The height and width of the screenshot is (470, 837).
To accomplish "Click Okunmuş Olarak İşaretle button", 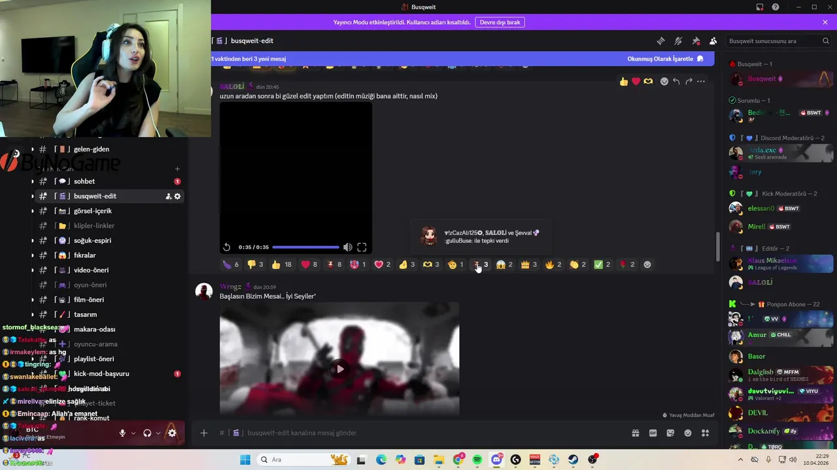I will click(x=666, y=59).
